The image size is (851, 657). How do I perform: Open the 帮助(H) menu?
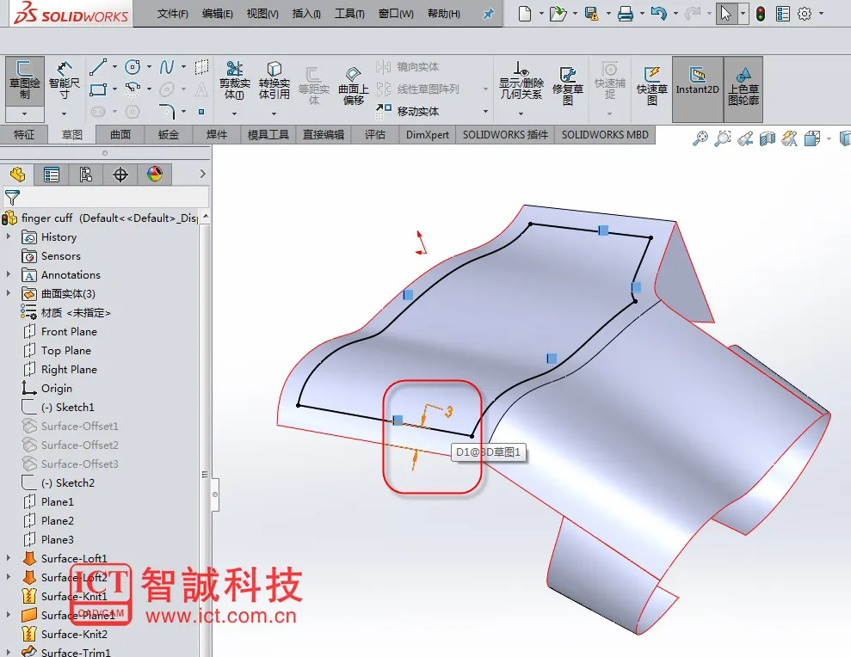tap(443, 14)
